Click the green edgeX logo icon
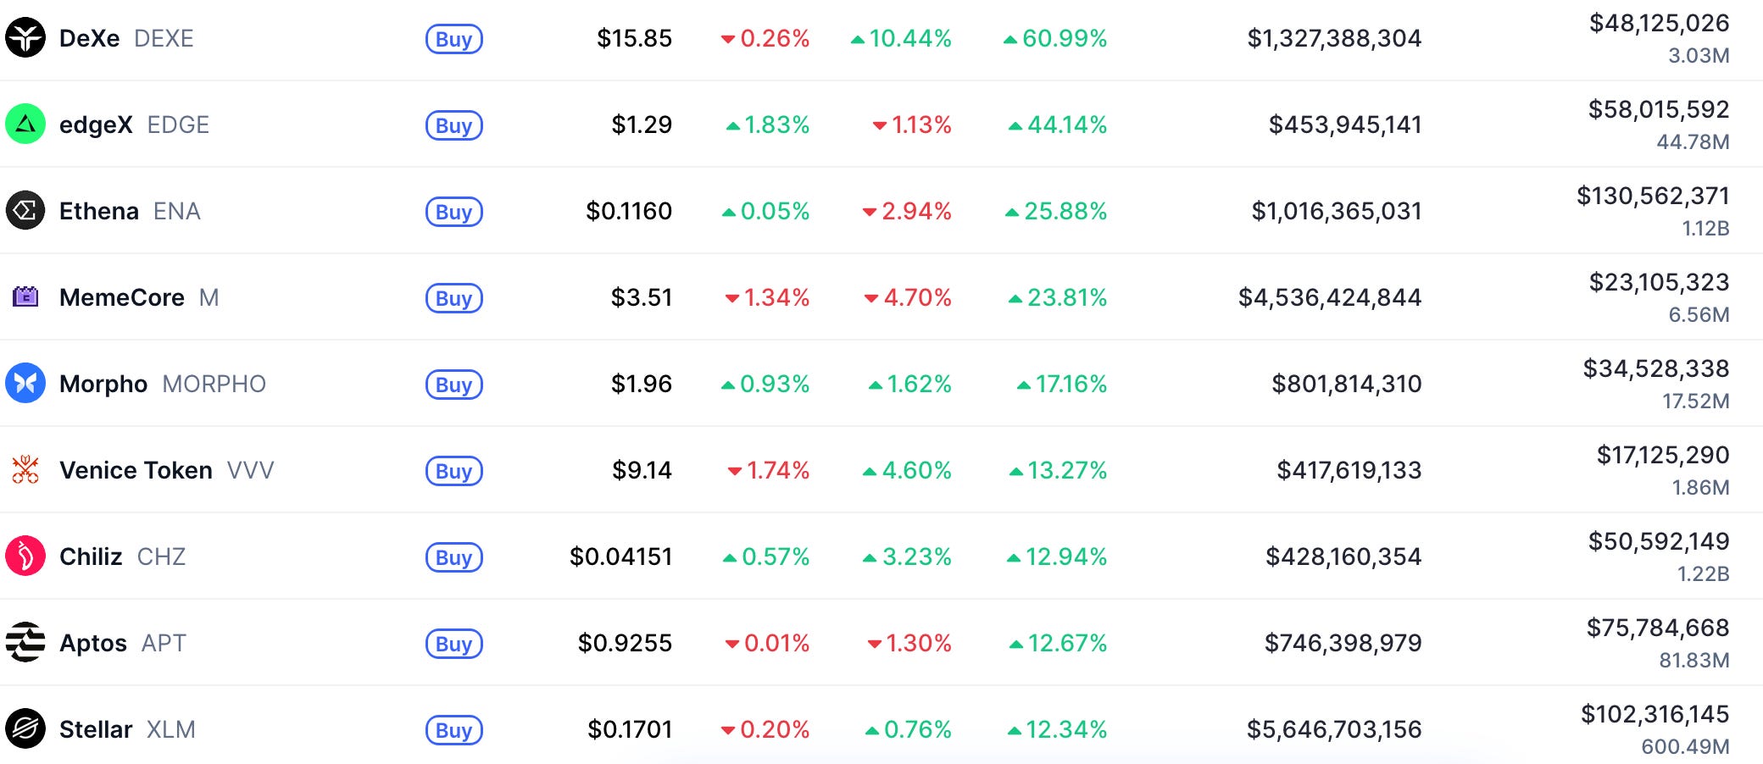 [x=25, y=125]
